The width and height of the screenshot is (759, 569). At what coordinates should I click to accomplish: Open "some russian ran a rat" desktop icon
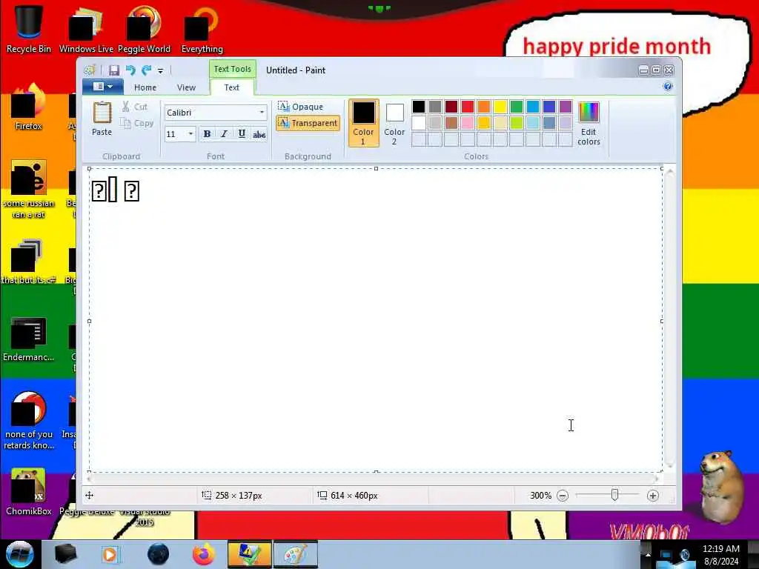coord(29,189)
